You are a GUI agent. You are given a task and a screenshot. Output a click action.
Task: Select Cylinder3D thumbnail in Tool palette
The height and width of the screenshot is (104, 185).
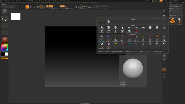point(179,19)
